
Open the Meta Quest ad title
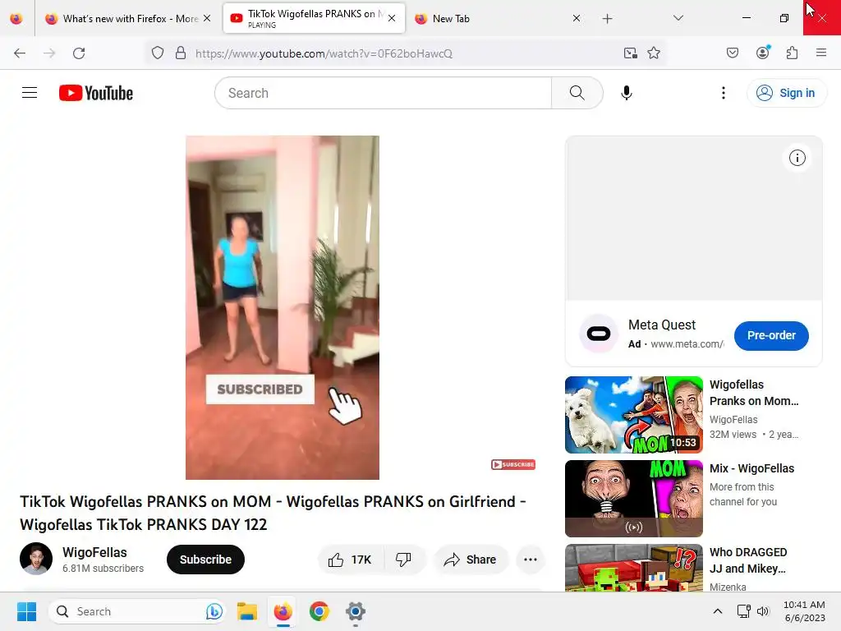[x=662, y=325]
